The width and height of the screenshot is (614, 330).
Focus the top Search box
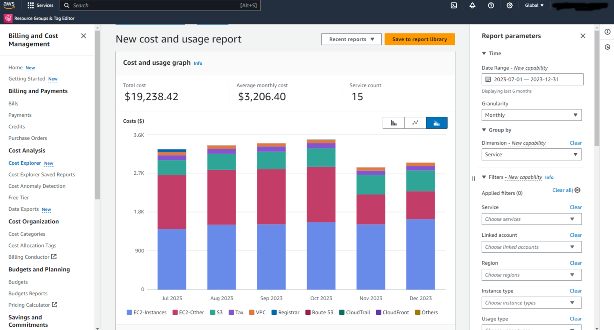(160, 5)
